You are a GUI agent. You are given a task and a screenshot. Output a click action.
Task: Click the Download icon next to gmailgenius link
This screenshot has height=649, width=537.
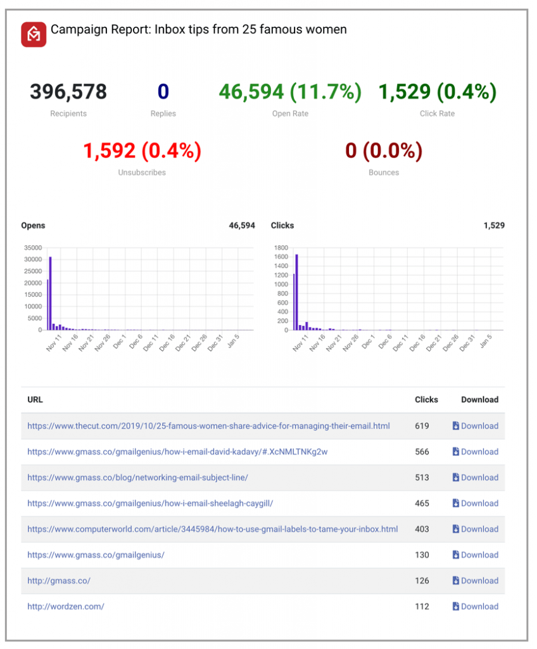[455, 555]
